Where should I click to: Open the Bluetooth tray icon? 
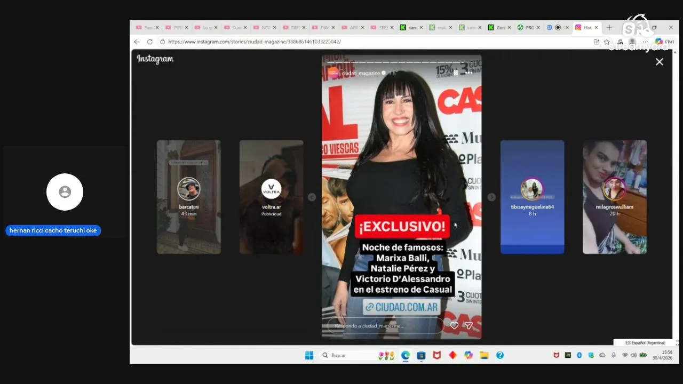point(579,355)
